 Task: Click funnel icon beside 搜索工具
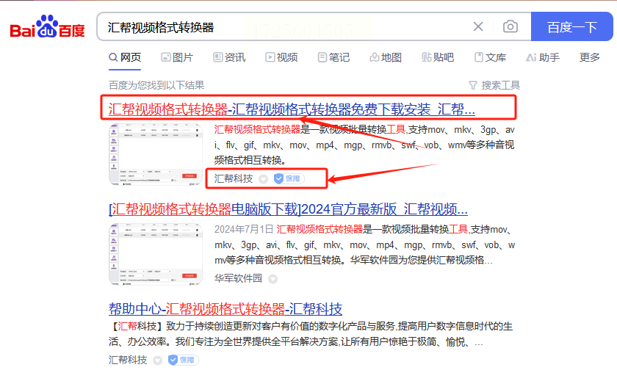pyautogui.click(x=473, y=85)
